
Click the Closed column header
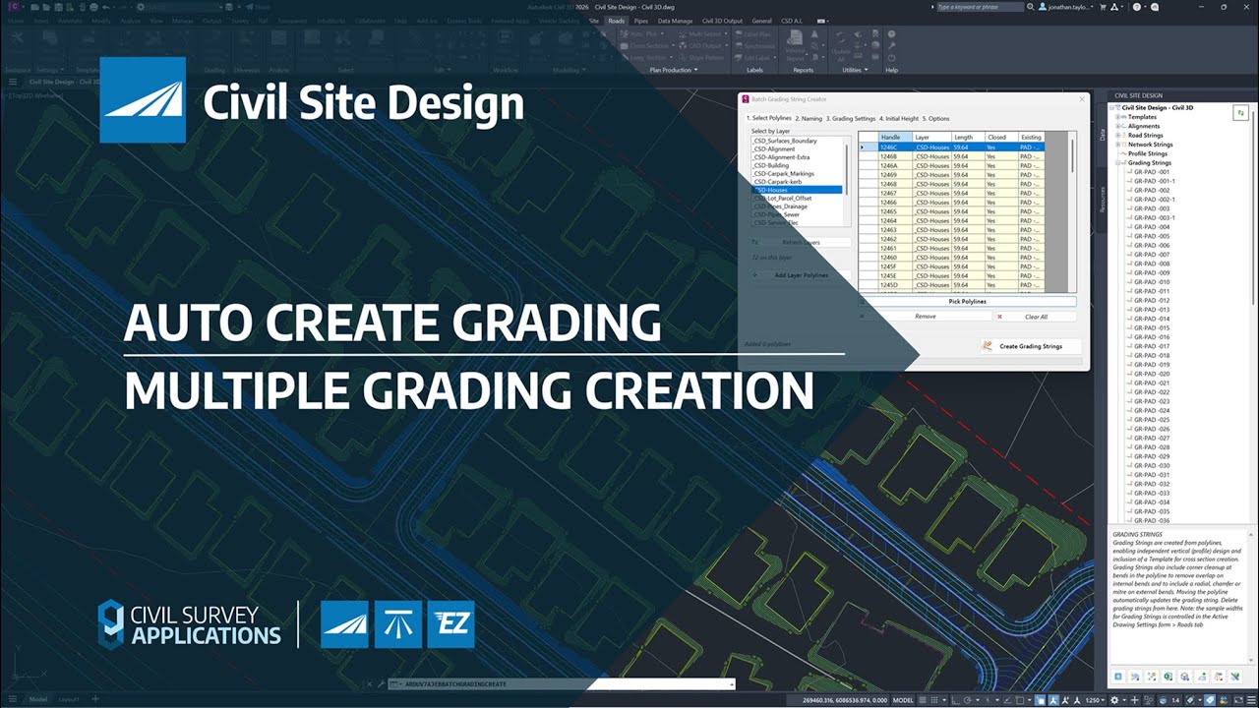pyautogui.click(x=1001, y=138)
